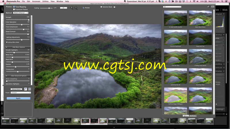230x129 pixels.
Task: Click the zoom in magnifier icon
Action: click(x=76, y=8)
